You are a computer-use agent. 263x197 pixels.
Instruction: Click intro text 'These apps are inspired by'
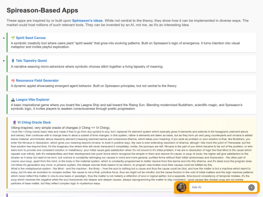coord(128,23)
